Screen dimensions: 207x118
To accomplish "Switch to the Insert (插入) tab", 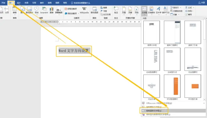I will point(11,3).
